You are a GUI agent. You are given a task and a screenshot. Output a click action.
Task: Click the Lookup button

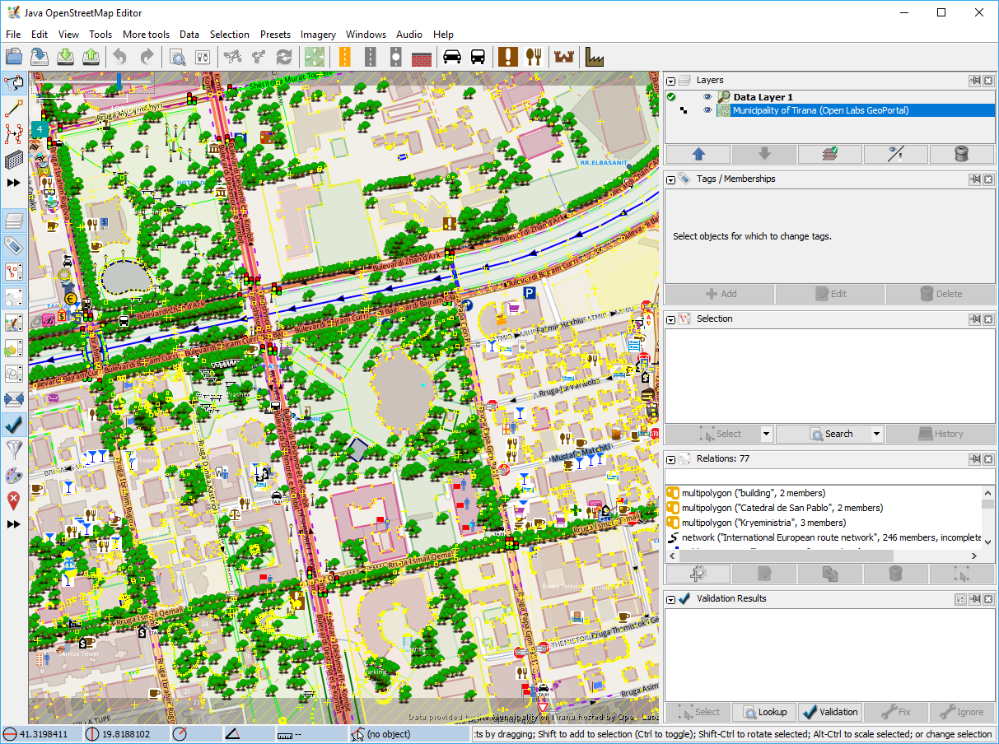tap(763, 712)
